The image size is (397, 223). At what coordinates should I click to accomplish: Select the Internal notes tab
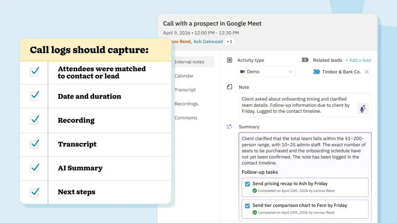pyautogui.click(x=193, y=62)
